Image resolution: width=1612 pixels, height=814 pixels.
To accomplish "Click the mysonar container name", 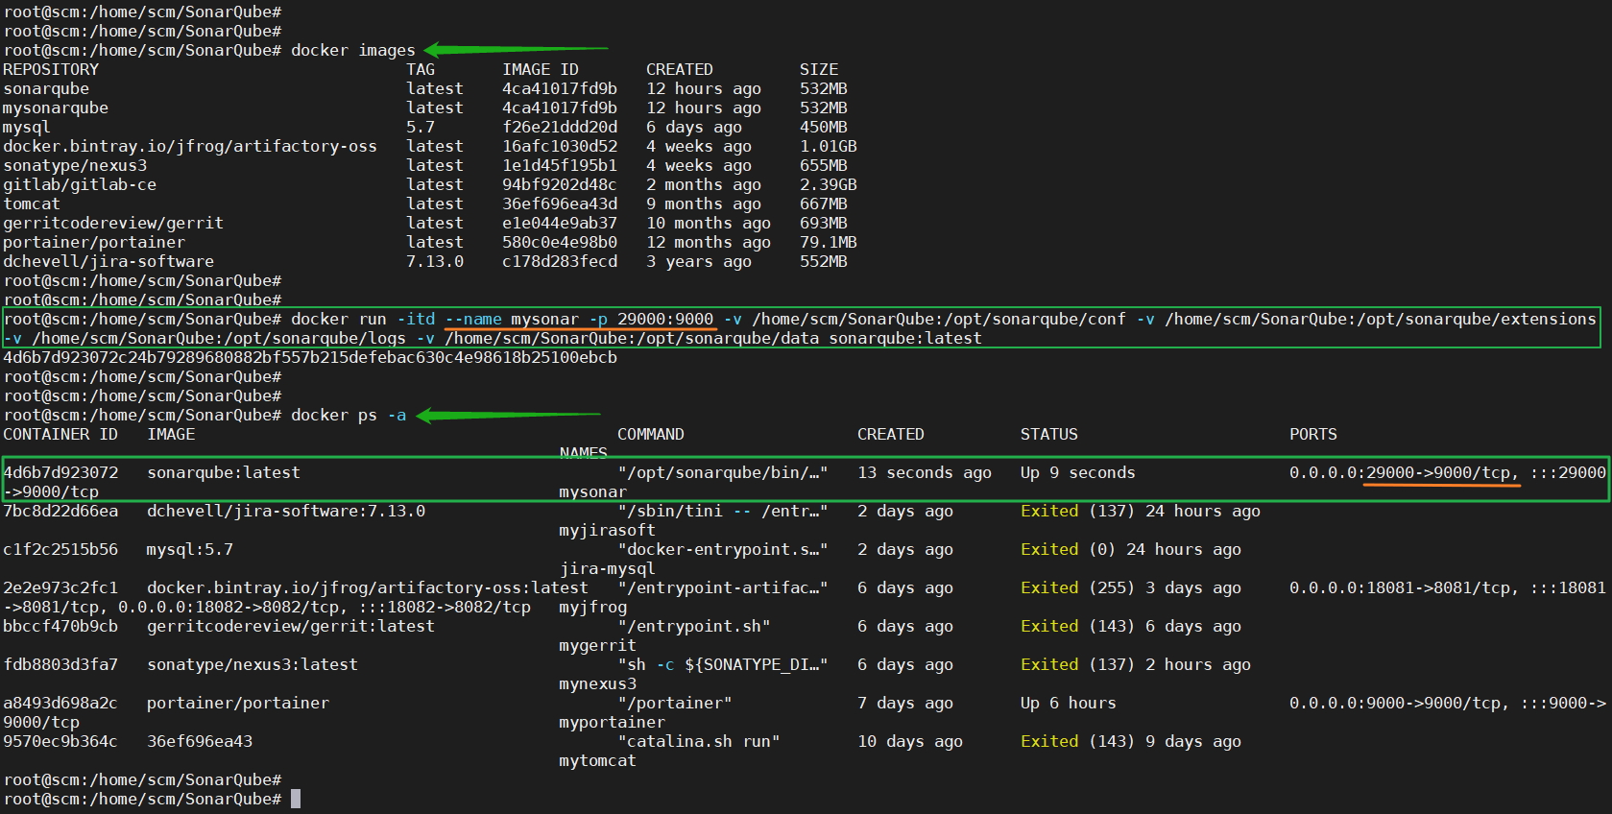I will click(593, 491).
